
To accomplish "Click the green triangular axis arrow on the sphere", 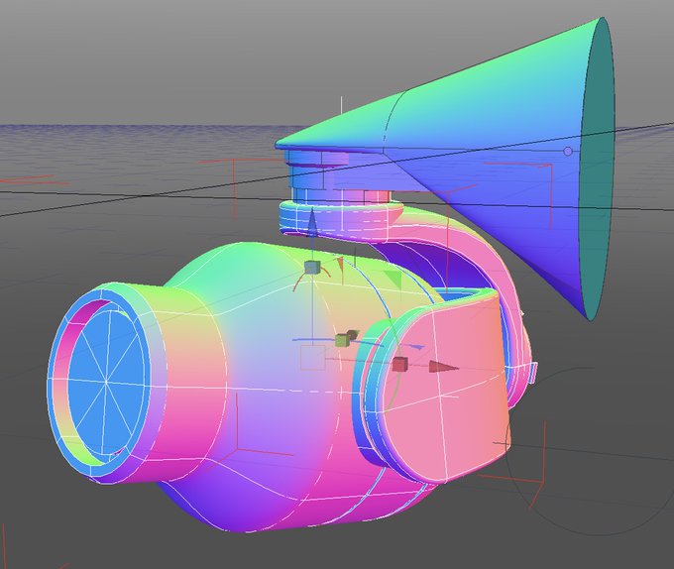I will 393,280.
